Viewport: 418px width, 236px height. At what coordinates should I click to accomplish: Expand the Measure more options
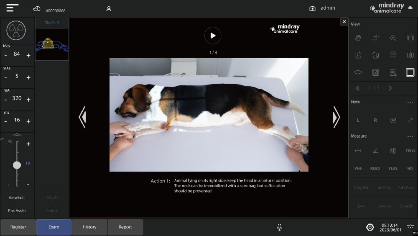410,136
